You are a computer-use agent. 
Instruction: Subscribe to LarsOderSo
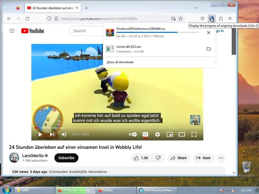[66, 158]
